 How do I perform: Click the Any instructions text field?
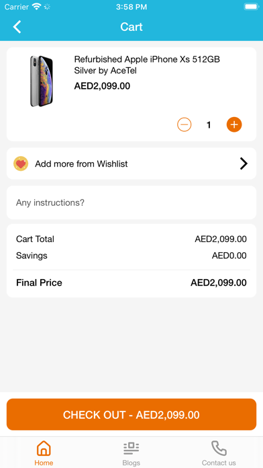131,202
